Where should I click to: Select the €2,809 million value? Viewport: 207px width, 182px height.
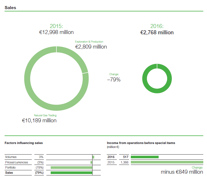tap(91, 47)
